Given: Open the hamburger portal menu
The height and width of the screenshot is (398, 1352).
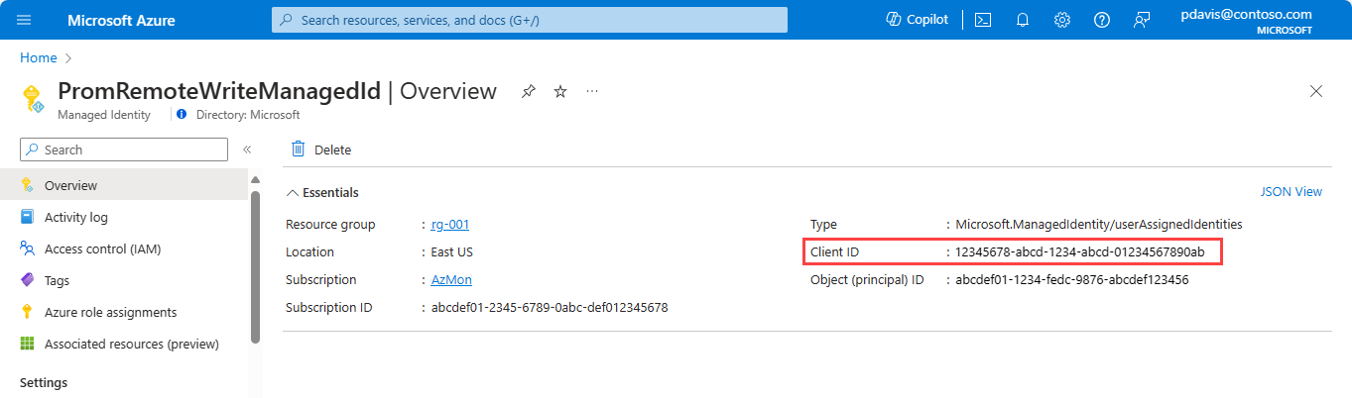Looking at the screenshot, I should coord(24,20).
